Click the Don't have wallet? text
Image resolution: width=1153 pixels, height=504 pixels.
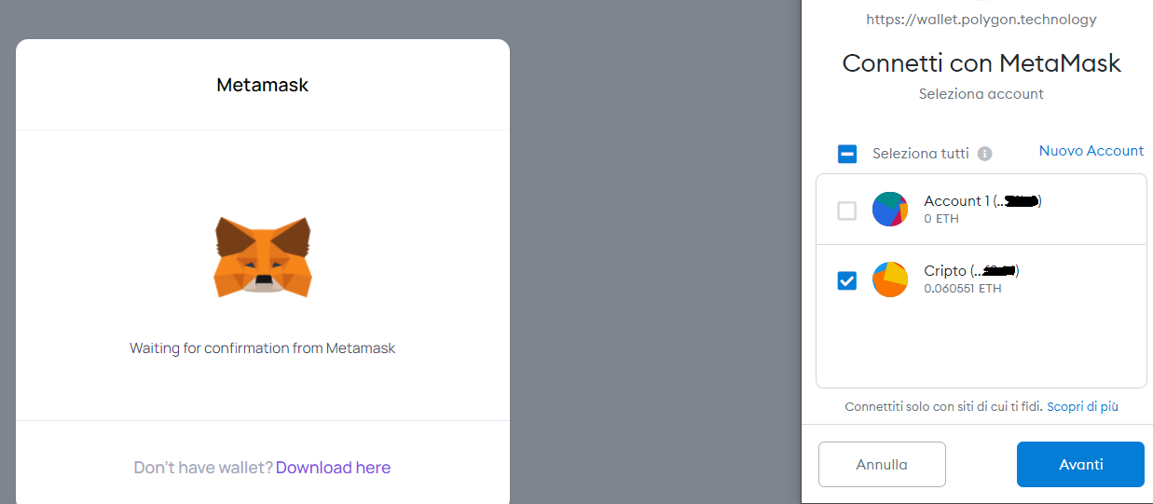point(203,468)
